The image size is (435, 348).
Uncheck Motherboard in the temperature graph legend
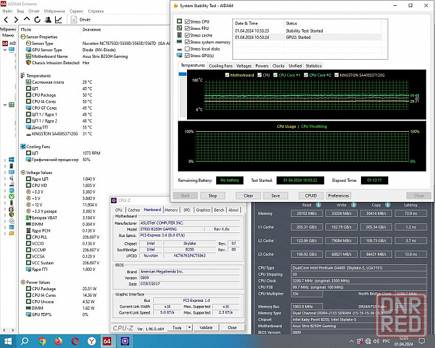click(227, 75)
